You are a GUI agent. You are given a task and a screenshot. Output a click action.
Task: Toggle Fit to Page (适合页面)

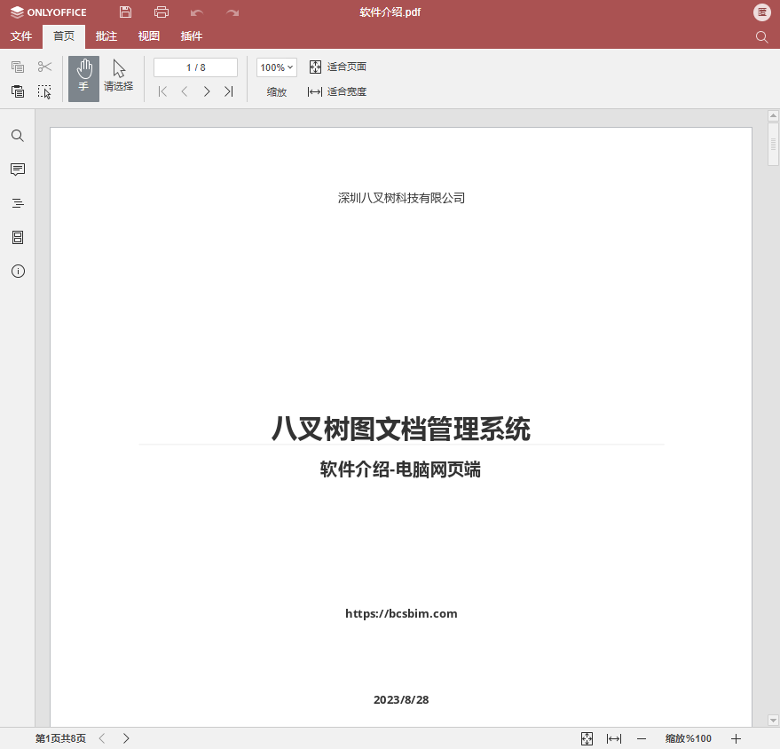(x=337, y=67)
